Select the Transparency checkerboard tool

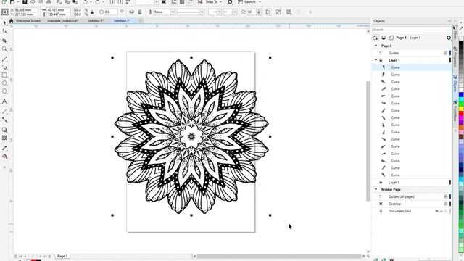(x=4, y=138)
